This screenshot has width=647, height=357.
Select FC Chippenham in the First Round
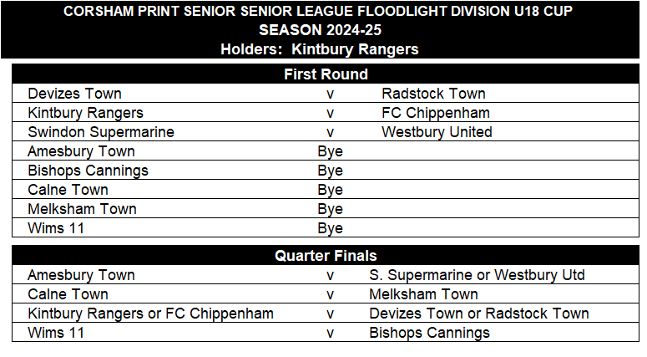pos(436,113)
